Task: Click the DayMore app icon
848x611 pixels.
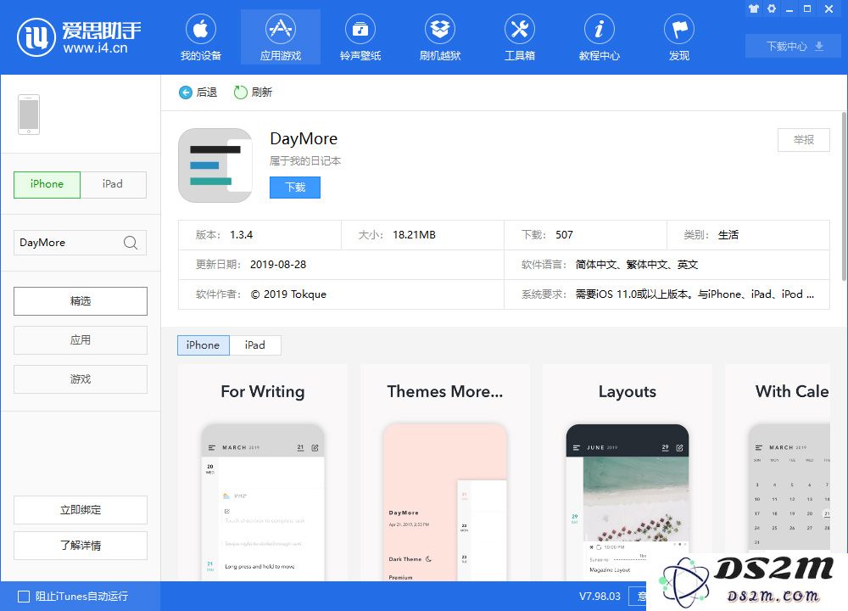Action: tap(215, 165)
